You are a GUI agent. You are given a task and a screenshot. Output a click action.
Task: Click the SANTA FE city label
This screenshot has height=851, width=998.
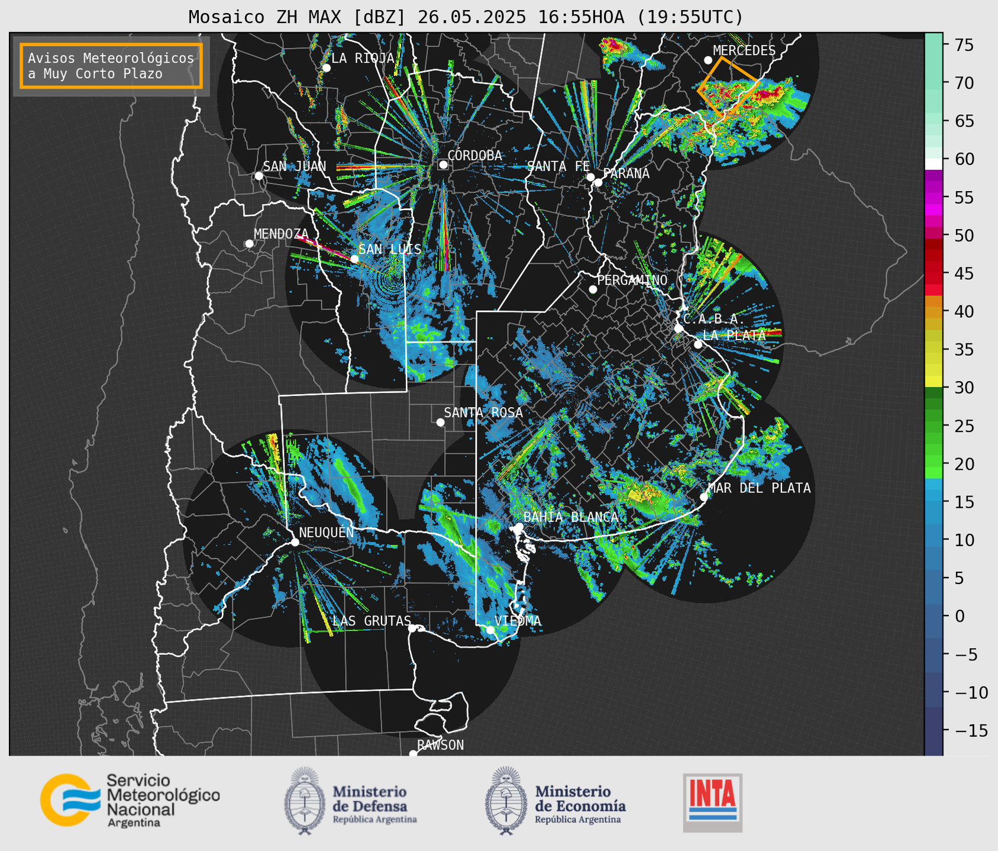pyautogui.click(x=558, y=166)
